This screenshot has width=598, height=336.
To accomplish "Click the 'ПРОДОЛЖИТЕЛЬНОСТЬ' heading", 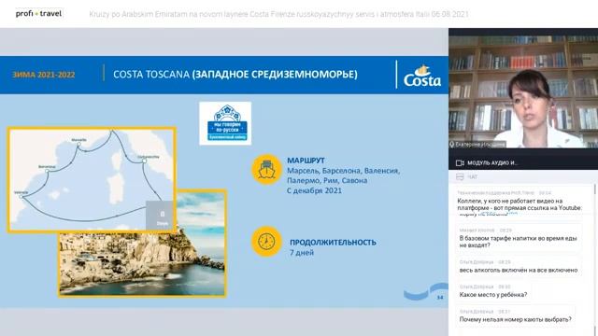I will pos(333,243).
